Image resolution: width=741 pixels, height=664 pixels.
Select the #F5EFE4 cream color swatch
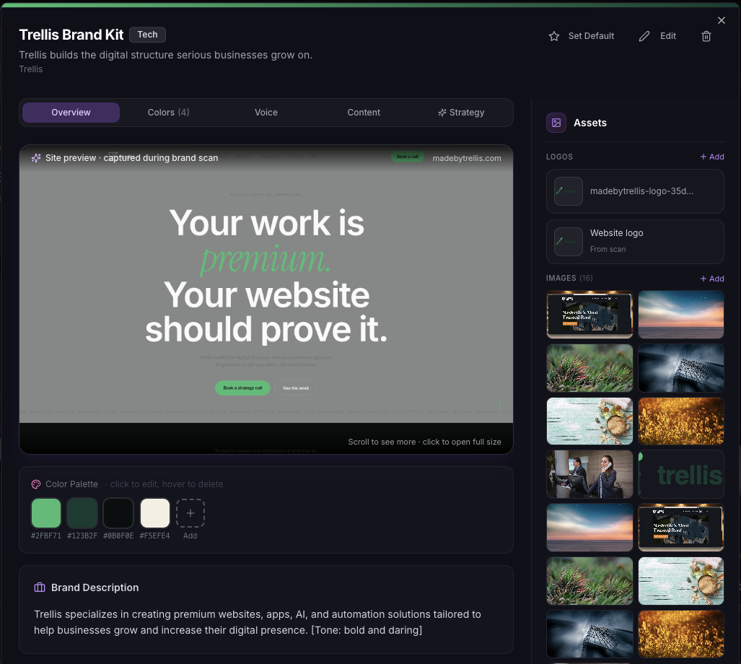(x=154, y=512)
